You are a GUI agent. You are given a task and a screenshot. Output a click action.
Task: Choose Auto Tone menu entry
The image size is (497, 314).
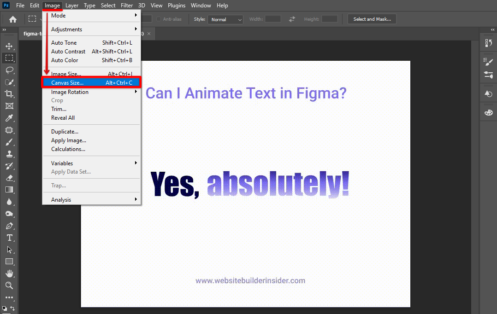click(x=92, y=43)
